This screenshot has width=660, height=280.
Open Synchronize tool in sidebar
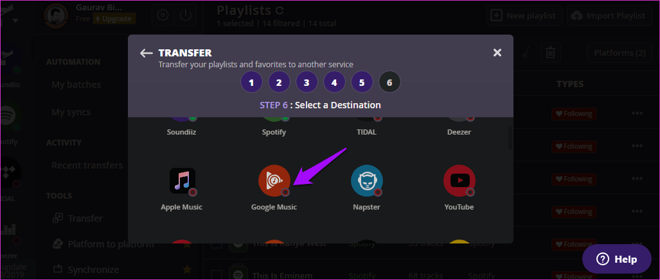(85, 270)
